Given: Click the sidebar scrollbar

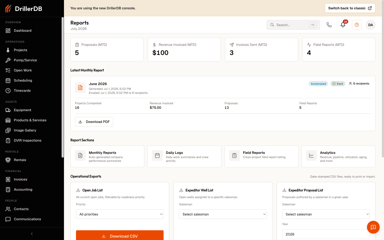Looking at the screenshot, I should 63,87.
